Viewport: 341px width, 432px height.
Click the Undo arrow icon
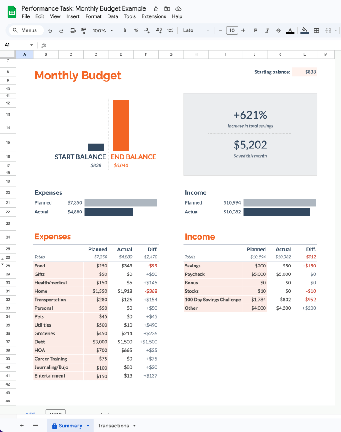pos(50,30)
